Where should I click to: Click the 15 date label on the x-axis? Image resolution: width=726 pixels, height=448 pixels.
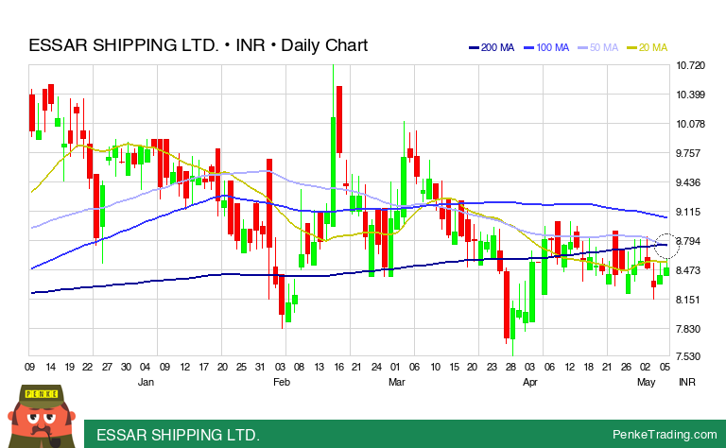click(454, 367)
